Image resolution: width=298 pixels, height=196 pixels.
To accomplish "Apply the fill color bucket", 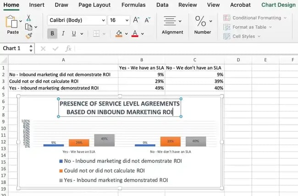I will (x=119, y=34).
